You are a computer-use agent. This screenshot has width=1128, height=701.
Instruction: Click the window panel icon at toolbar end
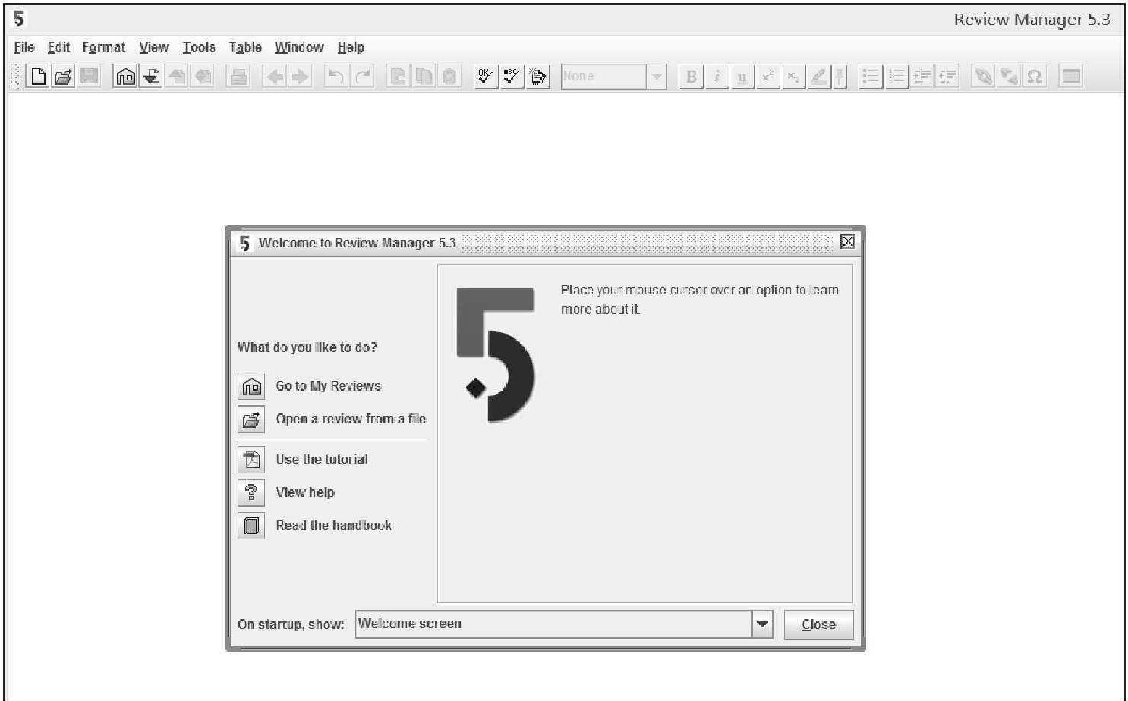[x=1070, y=76]
